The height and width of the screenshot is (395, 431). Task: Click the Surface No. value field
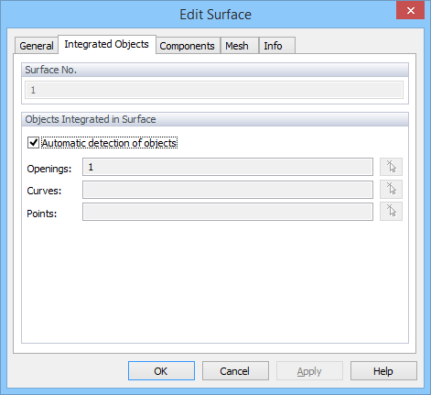coord(214,90)
